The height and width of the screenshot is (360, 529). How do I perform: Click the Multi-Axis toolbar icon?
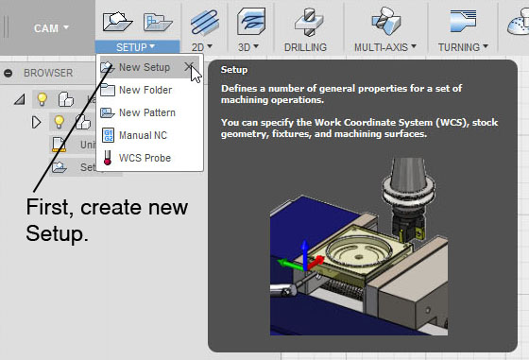(386, 22)
